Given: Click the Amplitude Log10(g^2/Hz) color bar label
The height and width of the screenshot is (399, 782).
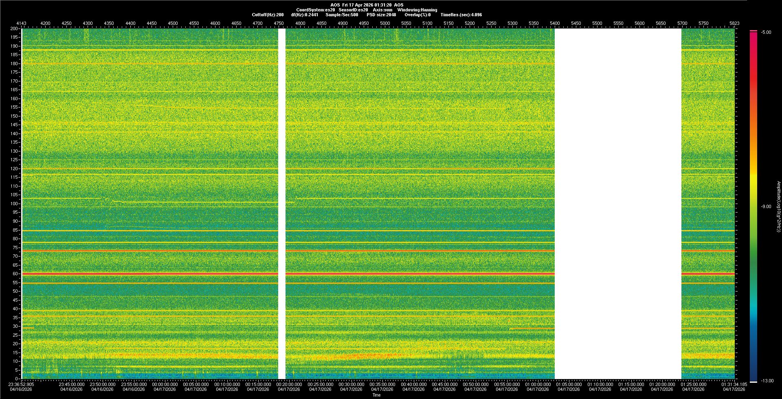Looking at the screenshot, I should (778, 206).
